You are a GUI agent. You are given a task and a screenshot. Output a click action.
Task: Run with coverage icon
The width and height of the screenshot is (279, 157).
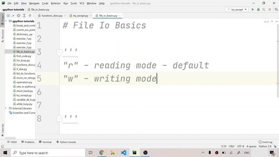[x=264, y=10]
